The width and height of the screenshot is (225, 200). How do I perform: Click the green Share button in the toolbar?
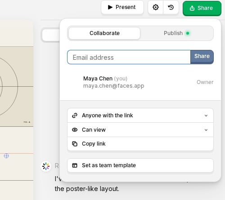202,8
